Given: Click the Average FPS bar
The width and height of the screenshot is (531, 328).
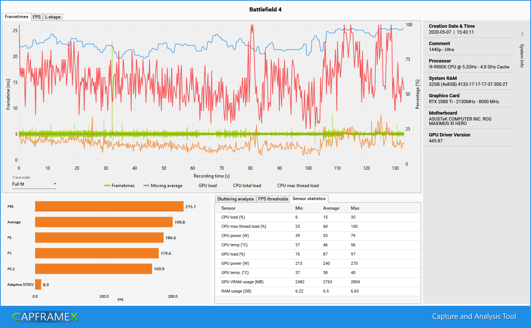Looking at the screenshot, I should (x=104, y=222).
